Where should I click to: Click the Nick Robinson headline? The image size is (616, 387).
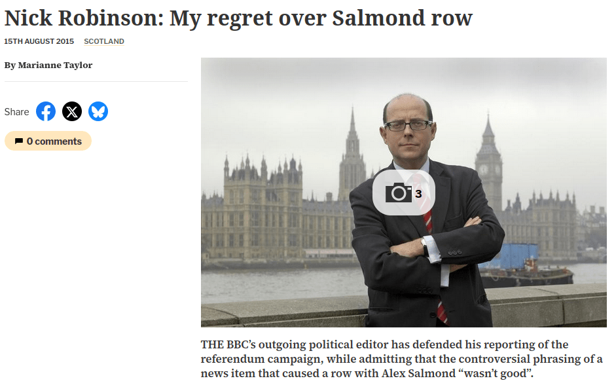(238, 18)
